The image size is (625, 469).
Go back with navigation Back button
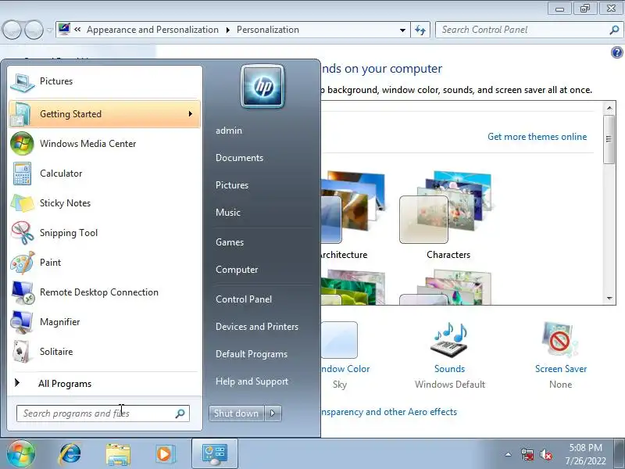pyautogui.click(x=12, y=30)
